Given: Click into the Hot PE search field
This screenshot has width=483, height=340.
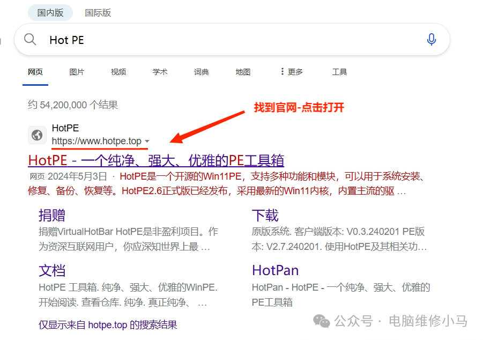Looking at the screenshot, I should click(x=232, y=40).
